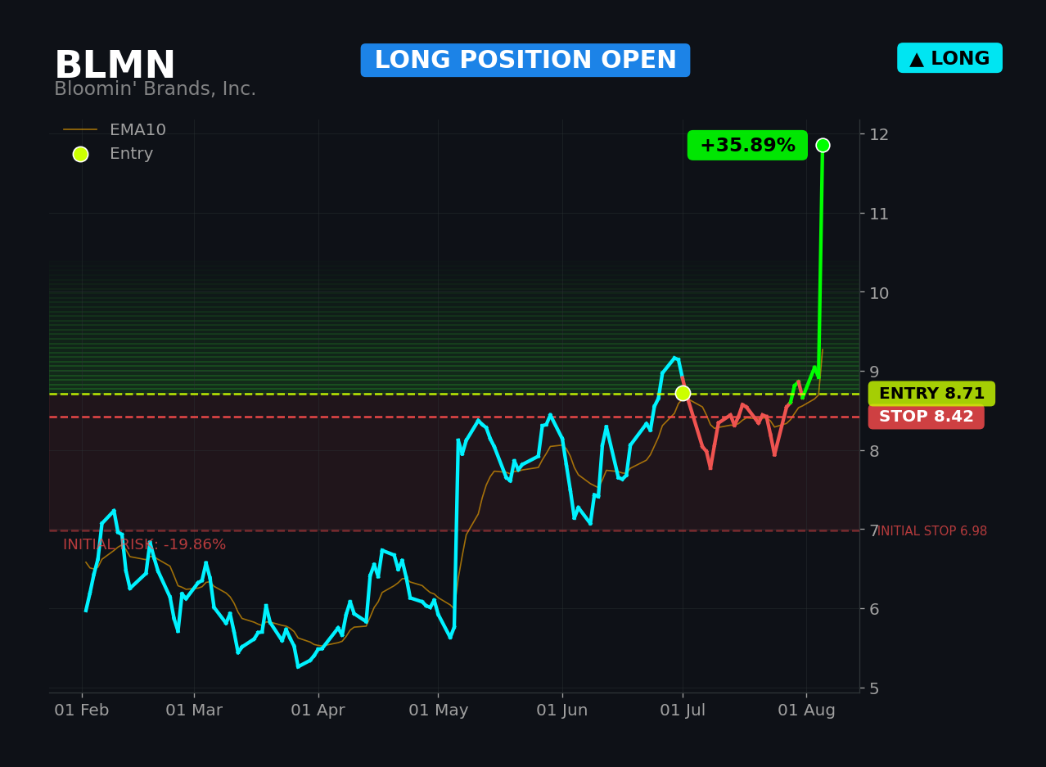Click the ENTRY 8.71 price label
The image size is (1046, 767).
tap(931, 394)
